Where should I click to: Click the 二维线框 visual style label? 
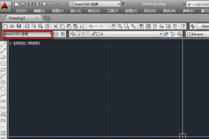pyautogui.click(x=32, y=43)
